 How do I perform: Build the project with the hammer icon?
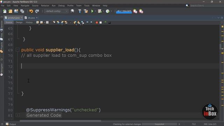click(x=80, y=11)
